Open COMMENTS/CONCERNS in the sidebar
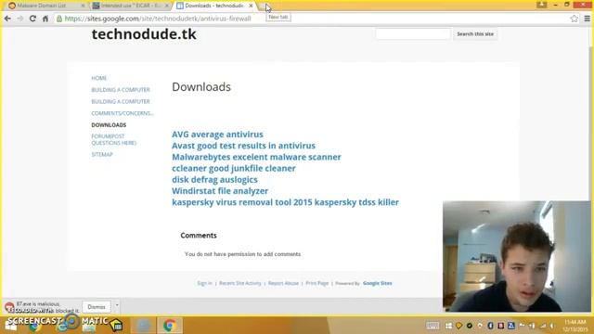Image resolution: width=594 pixels, height=334 pixels. coord(123,113)
